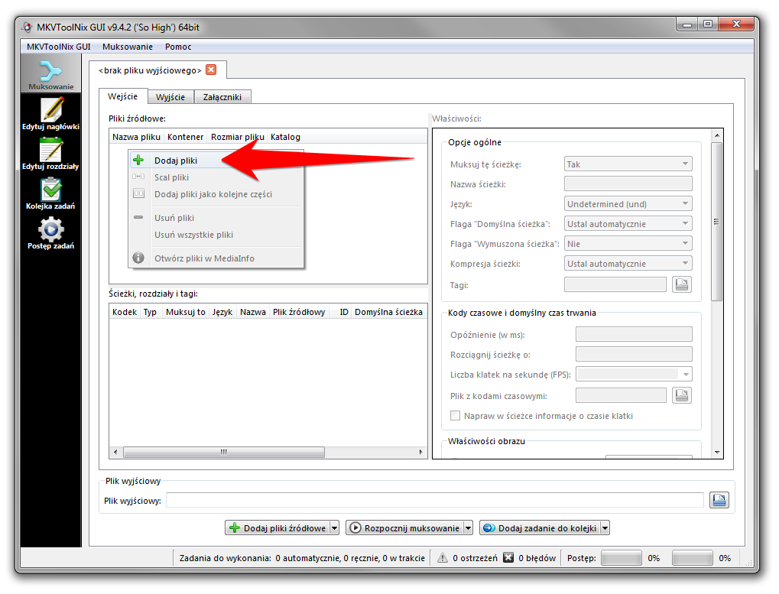Select Dodaj pliki jako kolejne części
The width and height of the screenshot is (779, 594).
click(216, 194)
